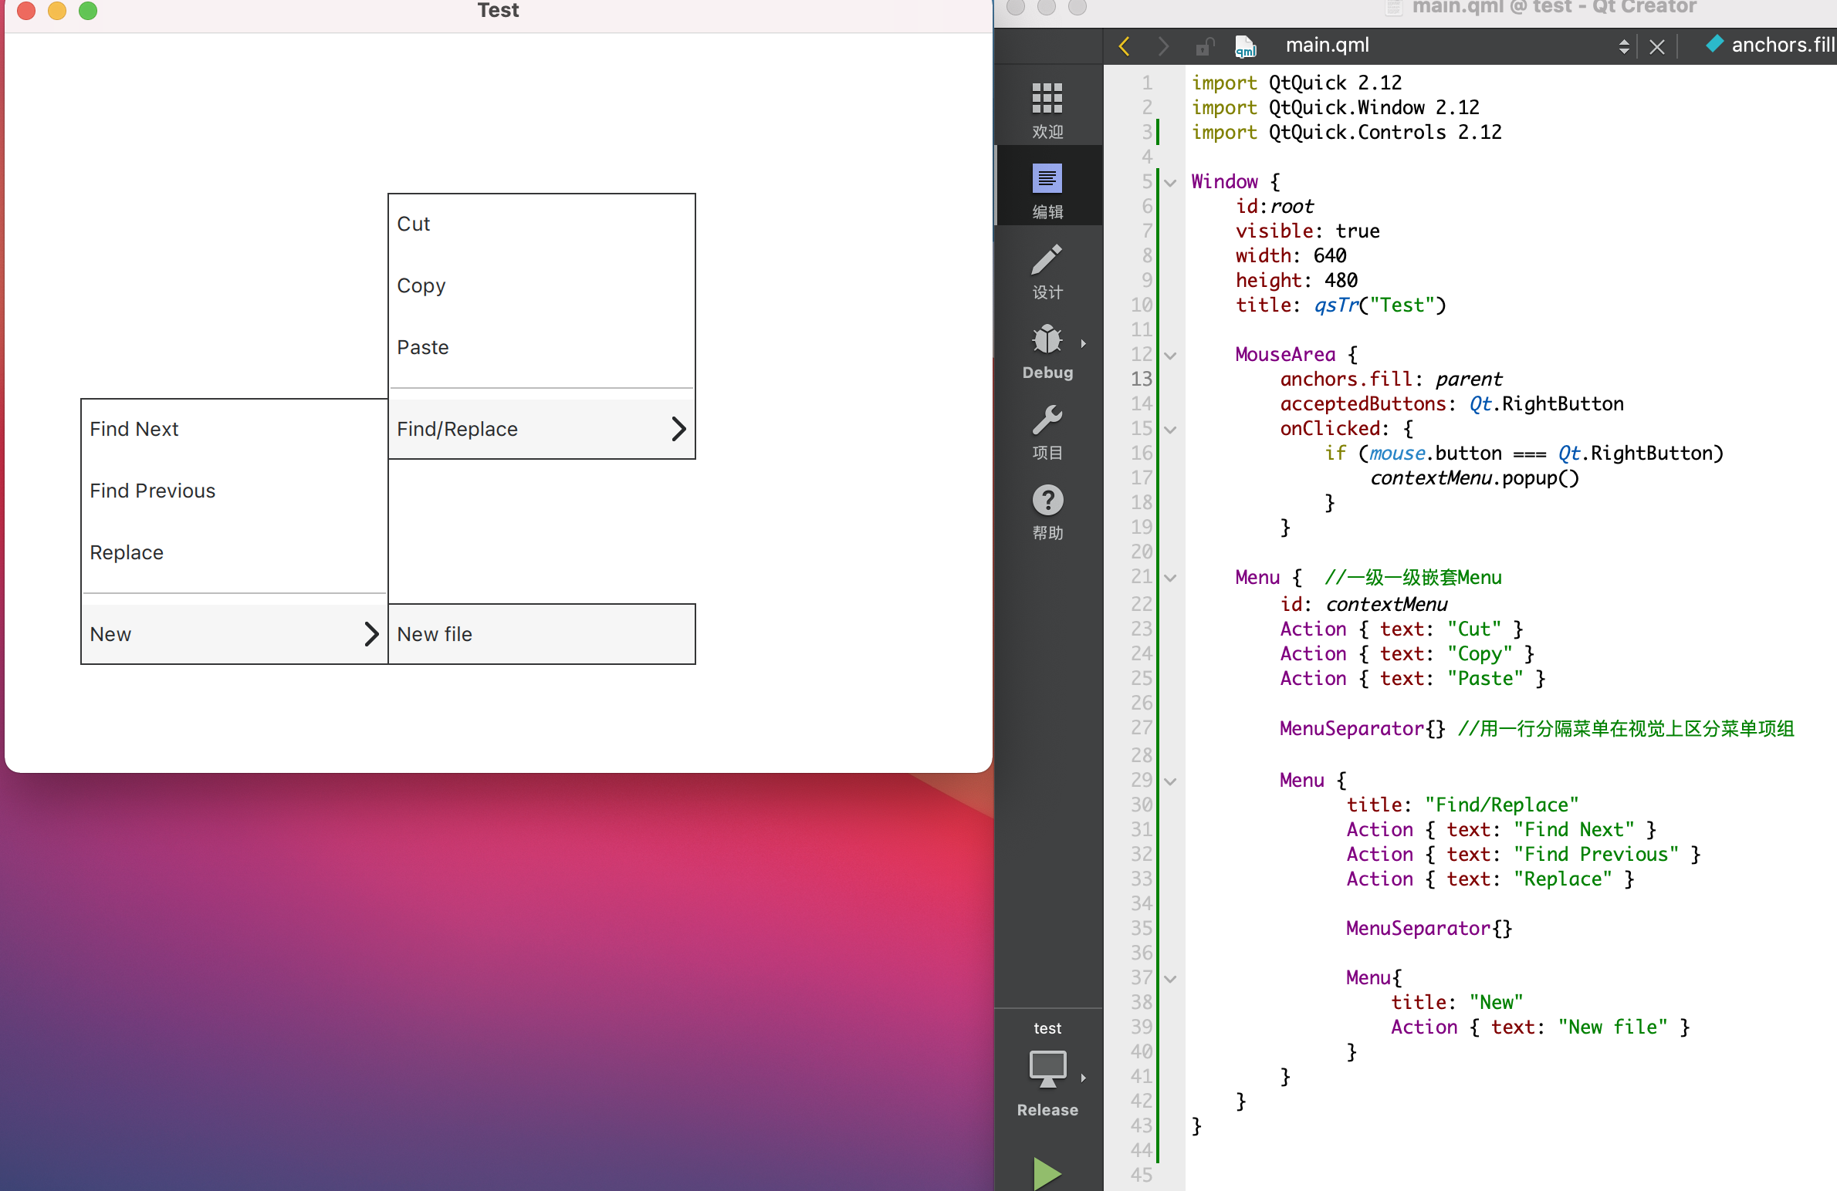
Task: Open the Welcome mode grid icon
Action: (x=1047, y=99)
